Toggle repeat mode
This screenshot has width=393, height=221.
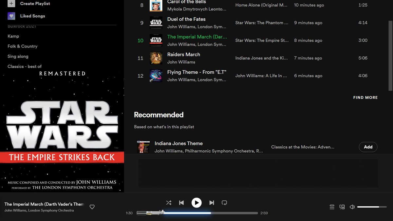224,203
